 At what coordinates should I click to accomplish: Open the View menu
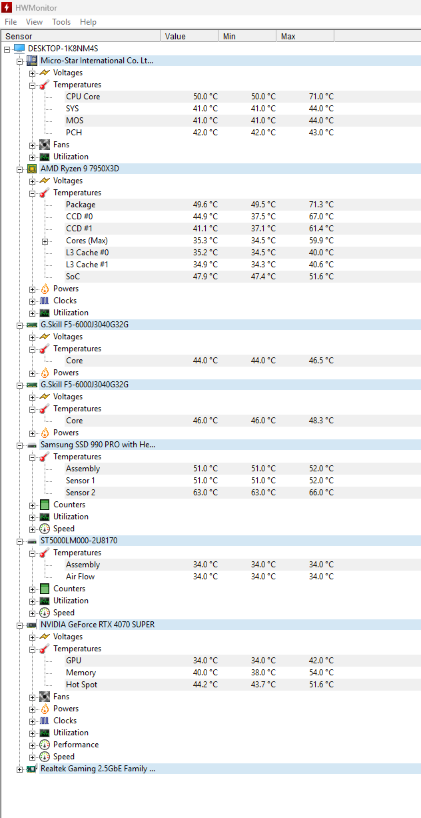pos(34,22)
